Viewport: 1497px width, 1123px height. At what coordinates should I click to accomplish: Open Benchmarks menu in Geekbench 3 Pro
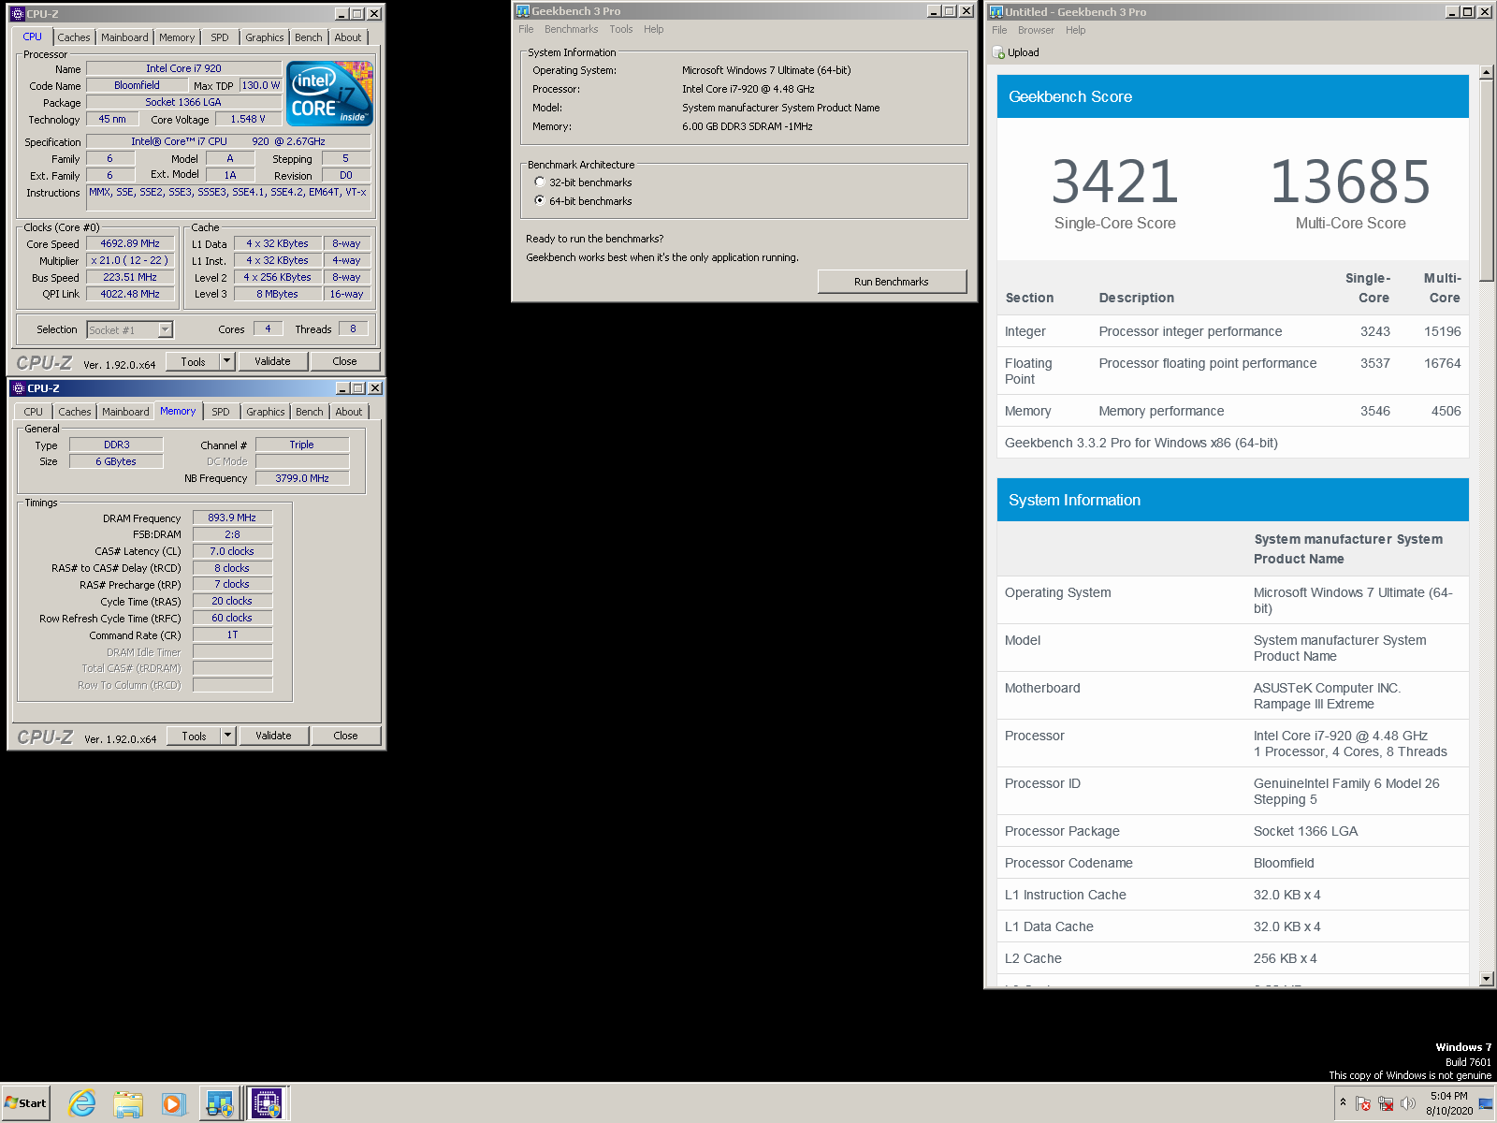coord(571,29)
